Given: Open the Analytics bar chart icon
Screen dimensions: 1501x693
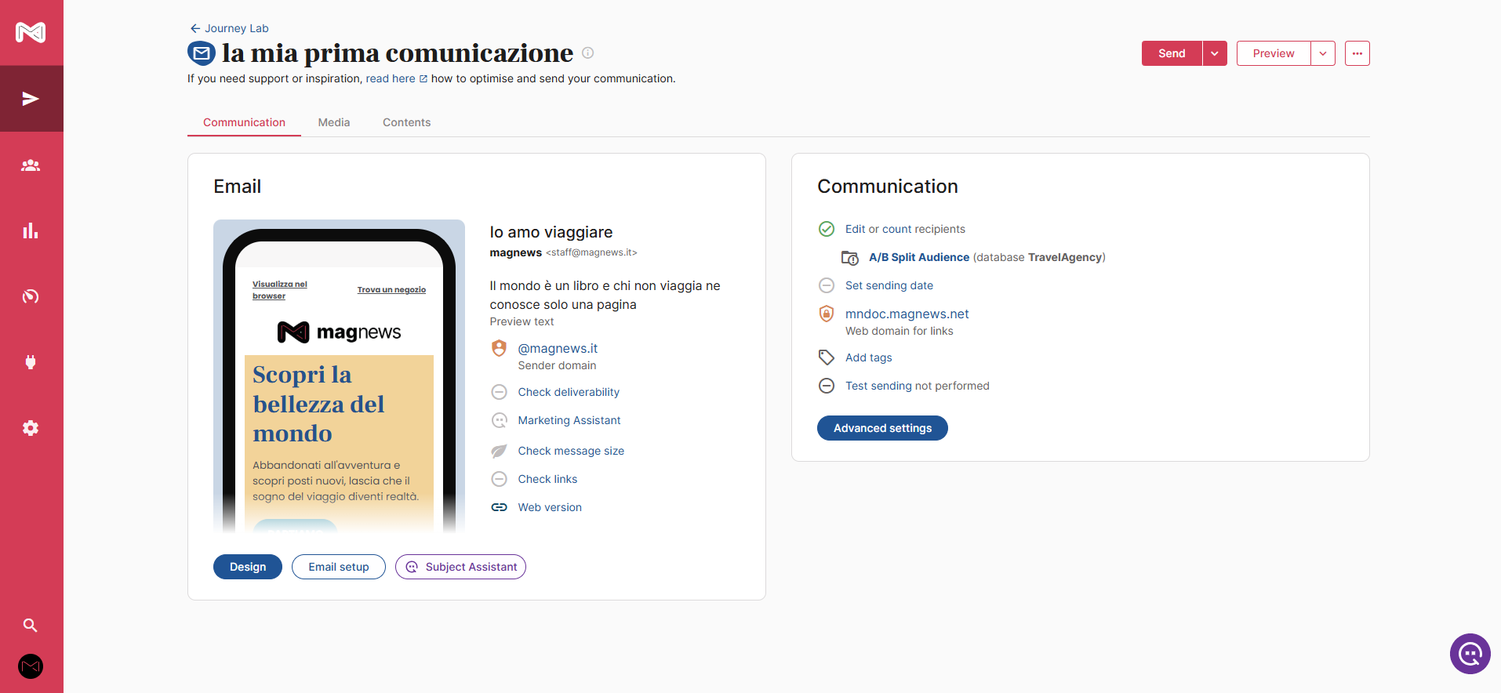Looking at the screenshot, I should click(31, 230).
